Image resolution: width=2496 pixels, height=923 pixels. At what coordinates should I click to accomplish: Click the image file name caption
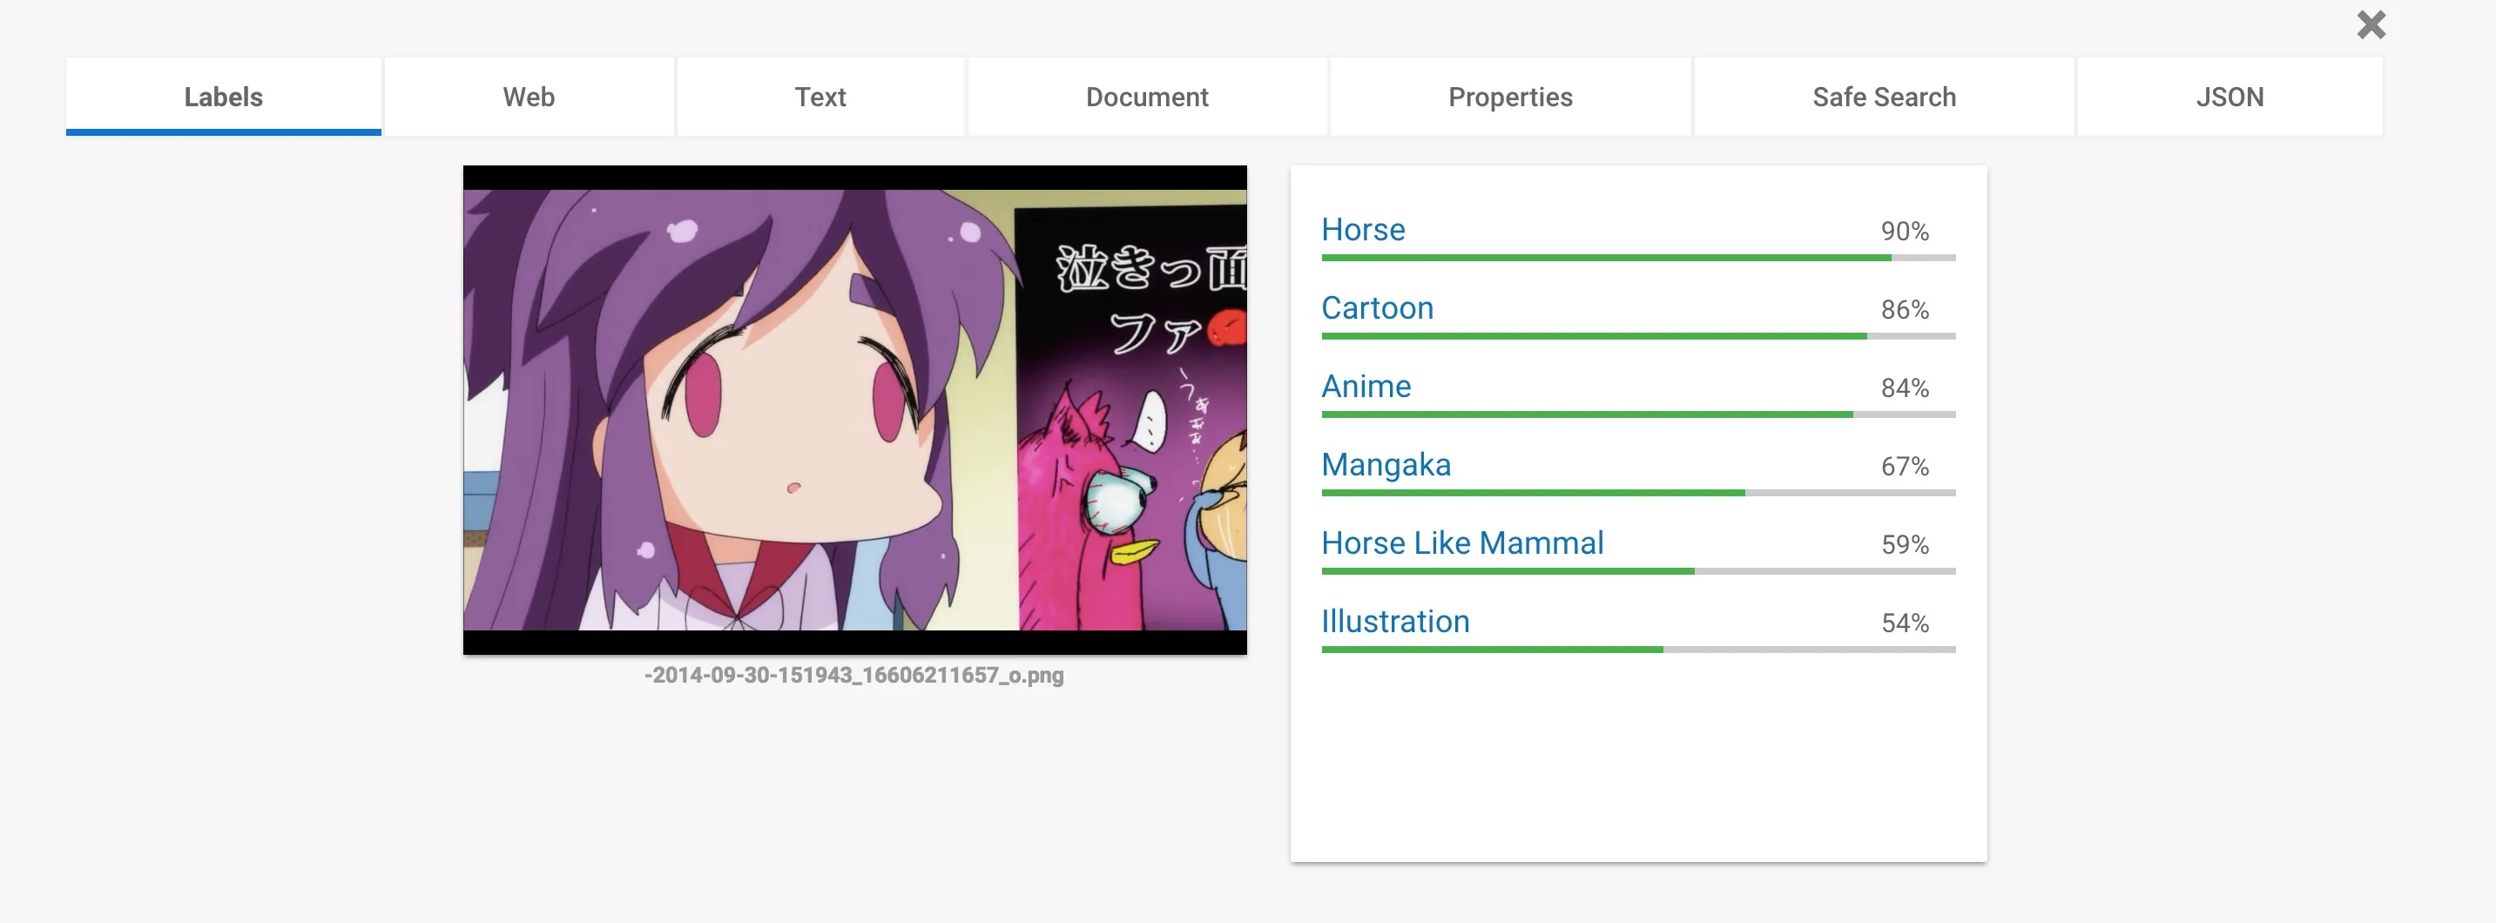tap(853, 675)
